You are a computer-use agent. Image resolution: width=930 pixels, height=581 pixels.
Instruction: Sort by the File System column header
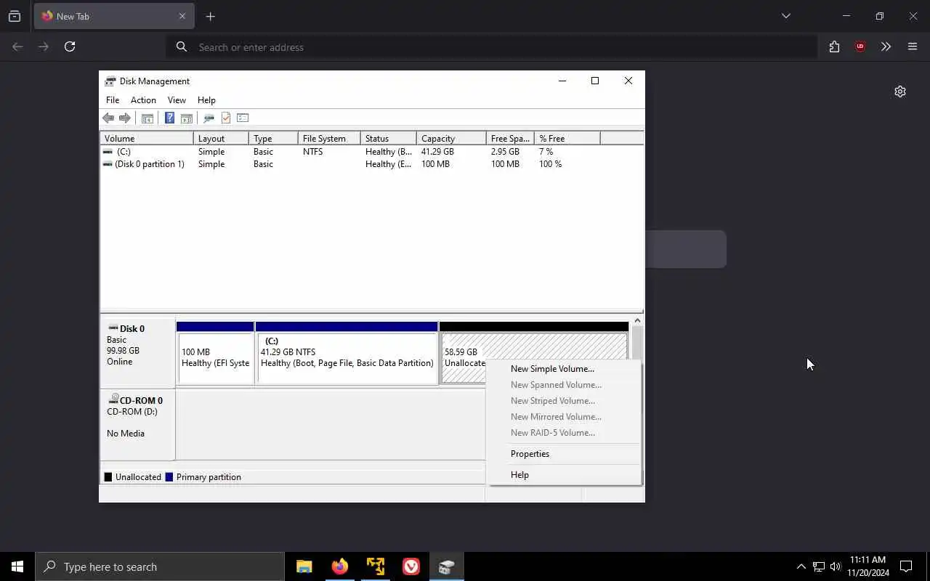[329, 139]
